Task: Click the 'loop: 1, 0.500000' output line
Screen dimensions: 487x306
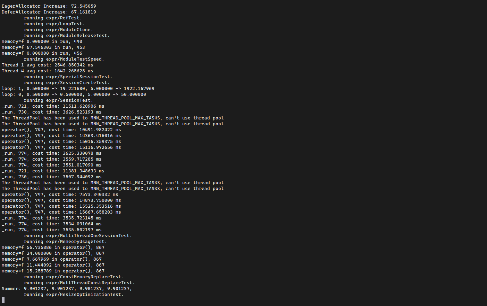Action: [78, 89]
